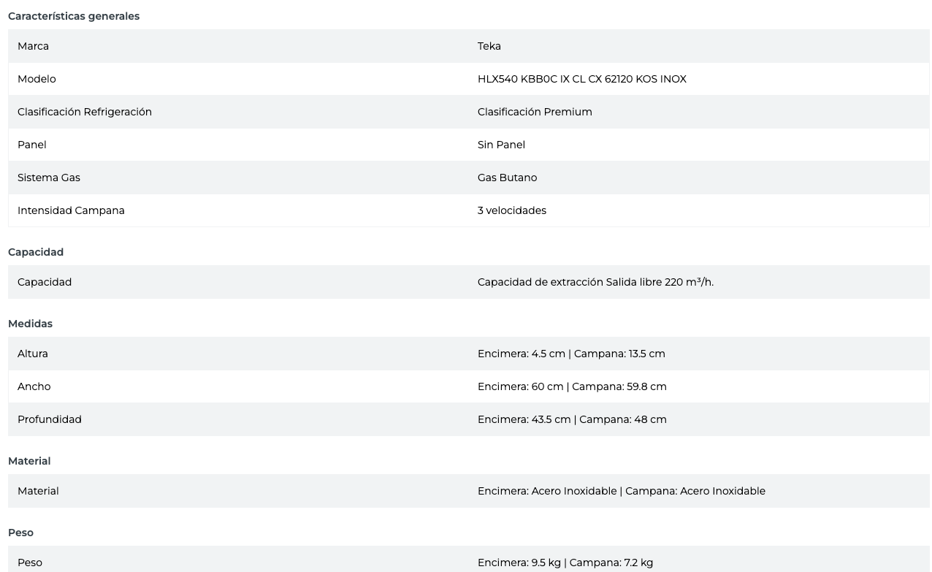Click the "Clasificación Premium" value
Image resolution: width=932 pixels, height=572 pixels.
pyautogui.click(x=535, y=112)
